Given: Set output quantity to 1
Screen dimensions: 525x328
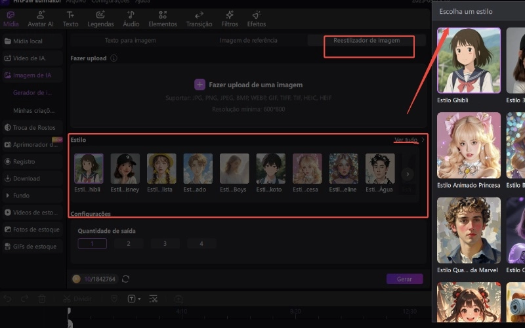Looking at the screenshot, I should (92, 243).
